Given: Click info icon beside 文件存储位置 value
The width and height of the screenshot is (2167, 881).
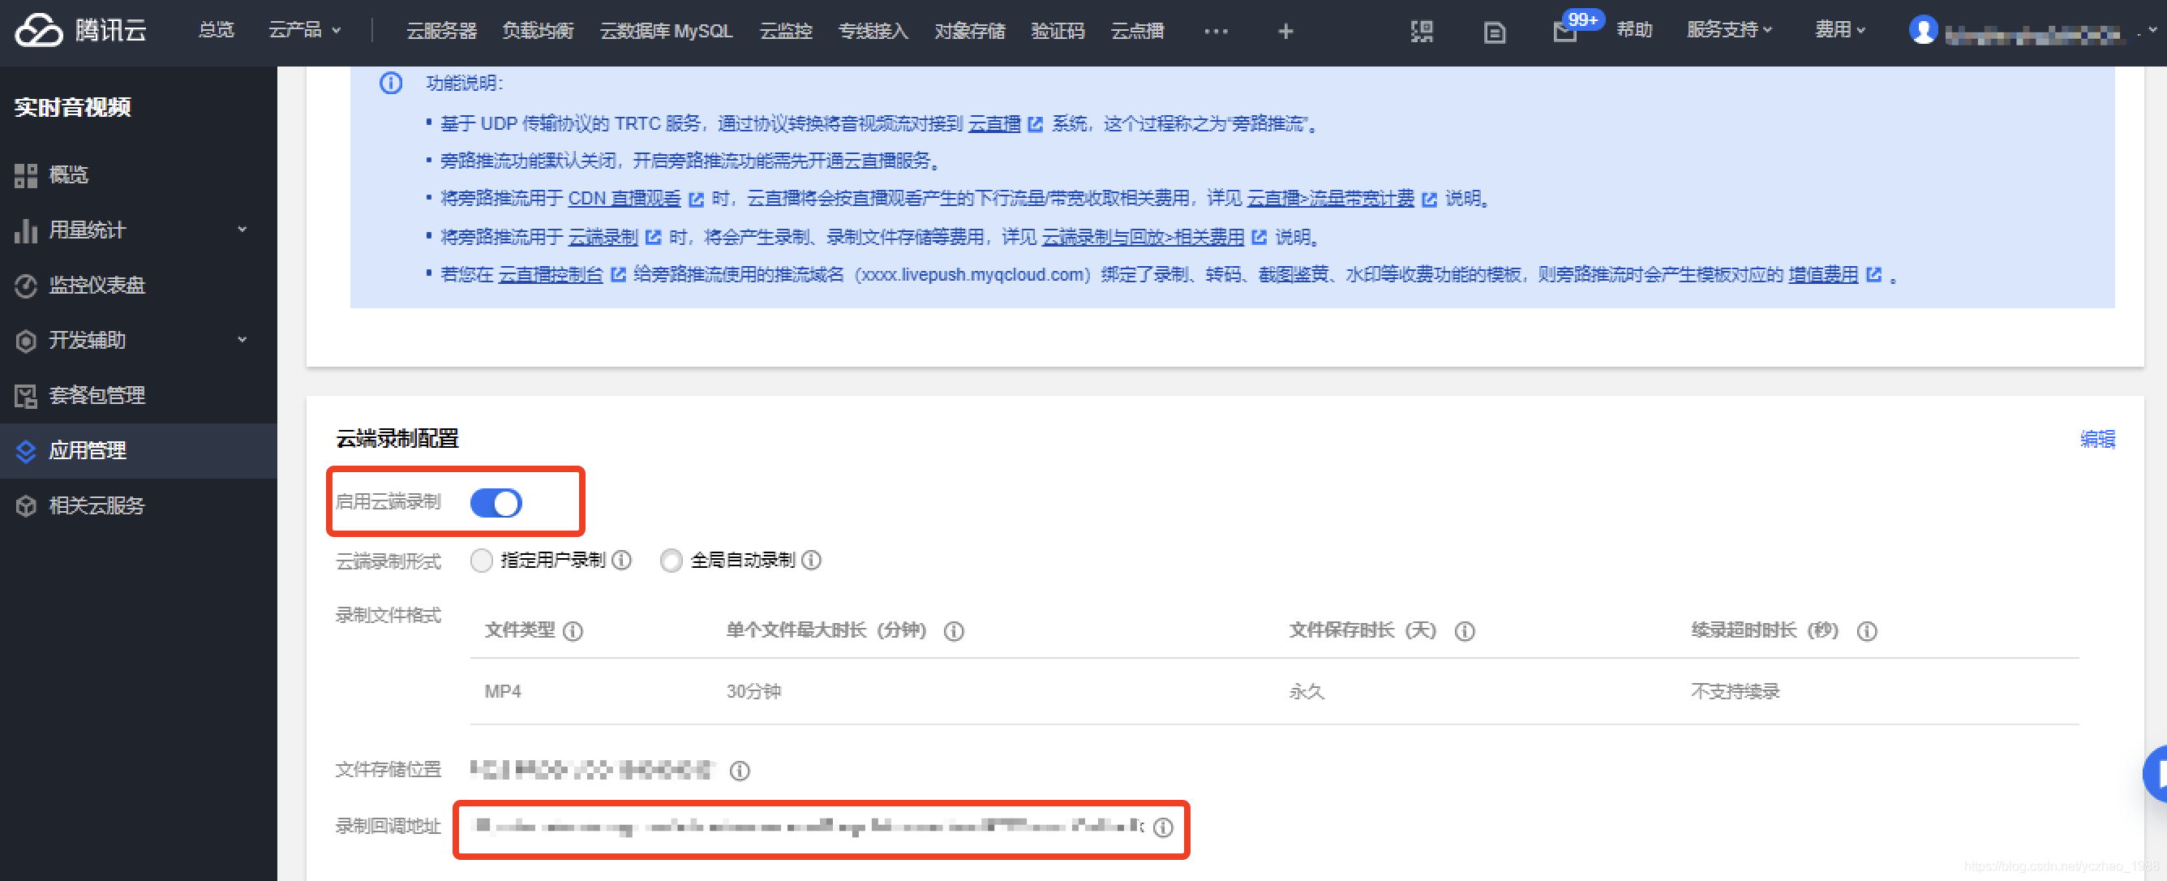Looking at the screenshot, I should (x=740, y=771).
